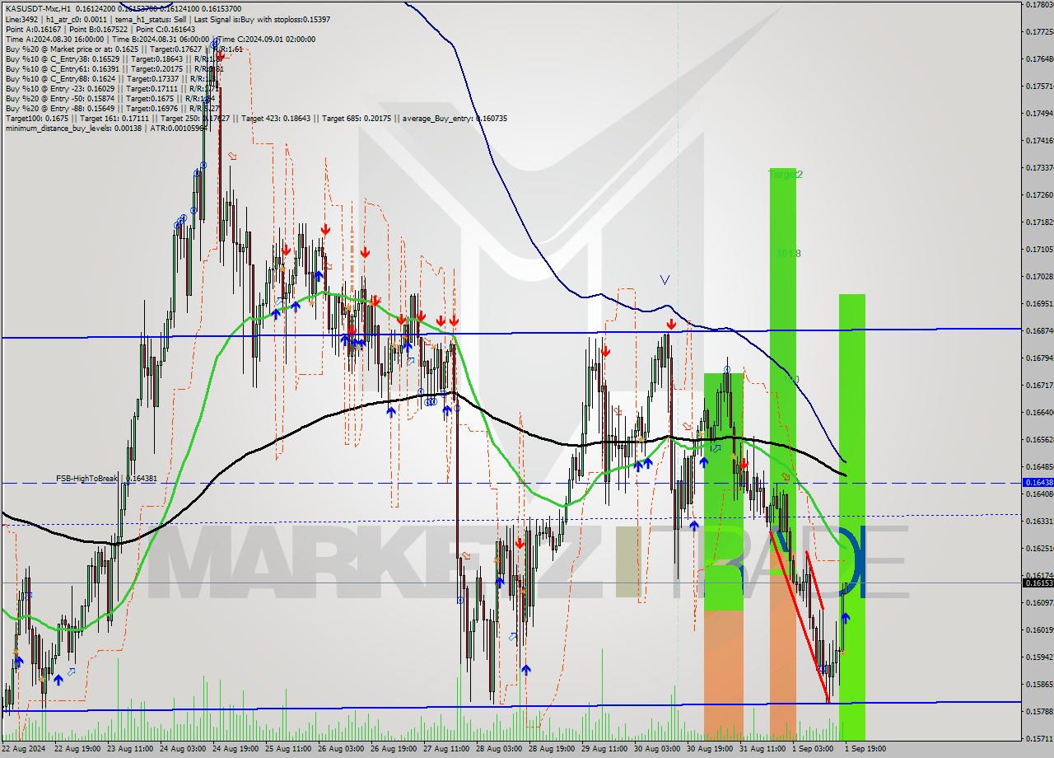Viewport: 1054px width, 758px height.
Task: Click the '28 Aug 03:00' time label
Action: [498, 749]
